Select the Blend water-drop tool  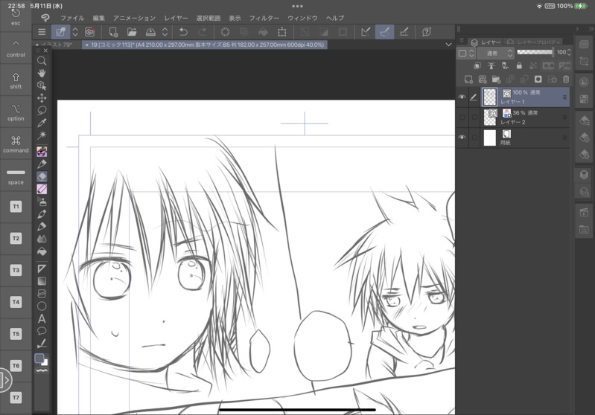[x=42, y=239]
